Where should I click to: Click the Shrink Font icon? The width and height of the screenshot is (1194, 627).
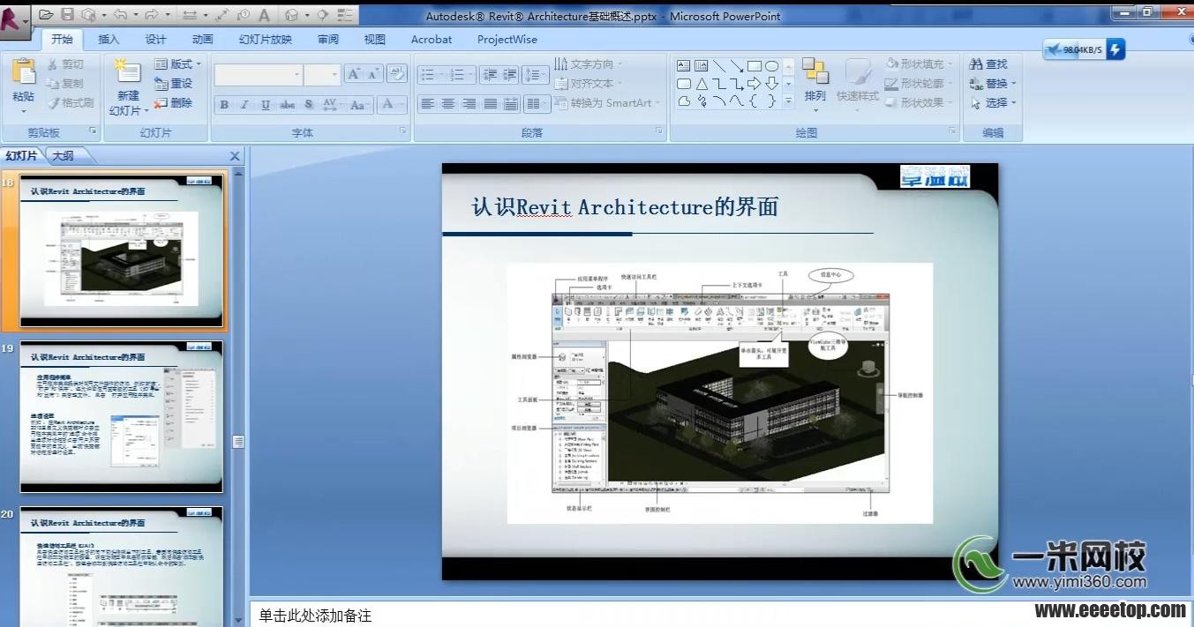tap(372, 74)
